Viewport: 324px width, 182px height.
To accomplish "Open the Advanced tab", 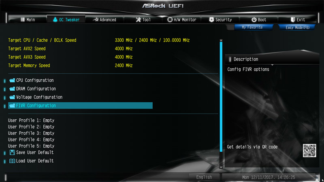I will [x=104, y=19].
